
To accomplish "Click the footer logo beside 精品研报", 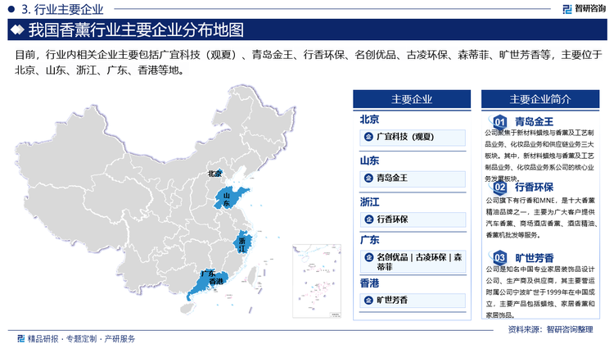I will point(20,338).
